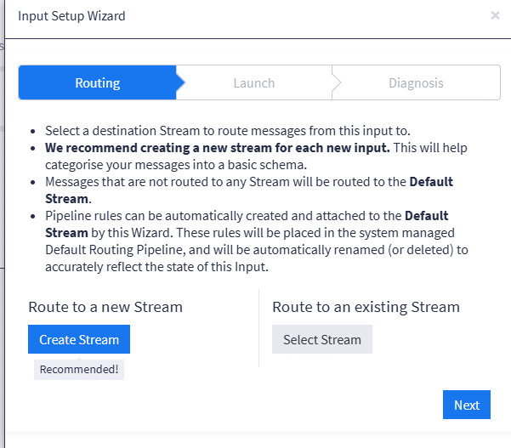Screen dimensions: 511x448
Task: Click the "Route to an existing Stream" heading
Action: tap(366, 307)
